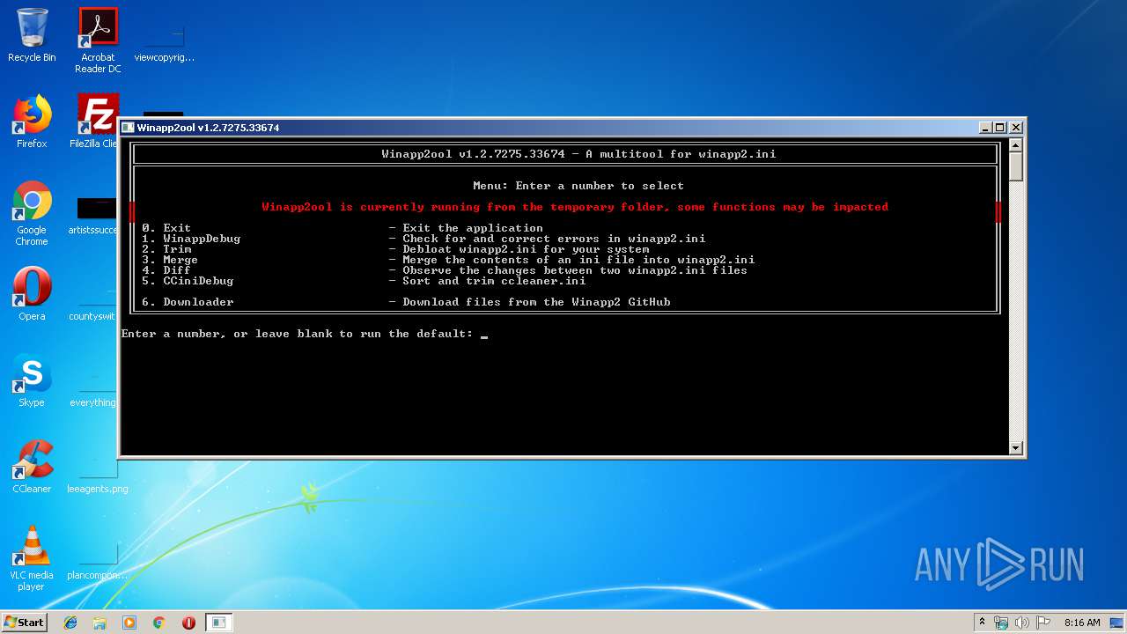Screen dimensions: 1127x634
Task: Click the '0. Exit' menu line
Action: 343,228
